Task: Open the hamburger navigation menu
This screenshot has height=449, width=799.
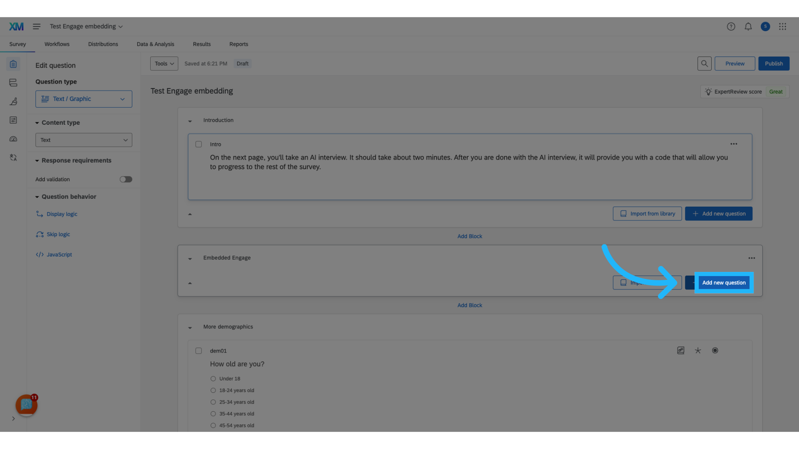Action: (x=37, y=27)
